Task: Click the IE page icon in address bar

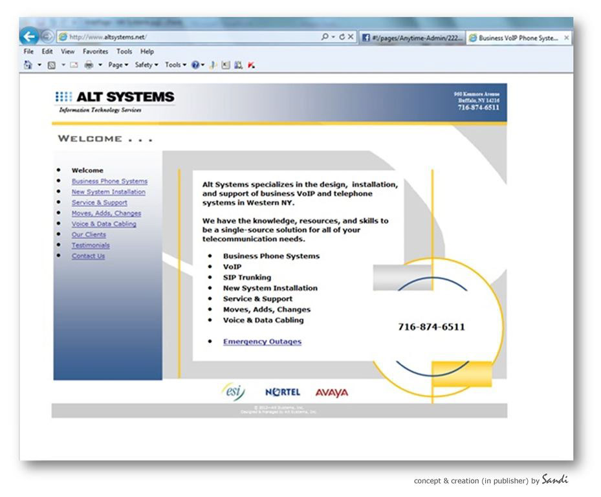Action: pyautogui.click(x=63, y=37)
